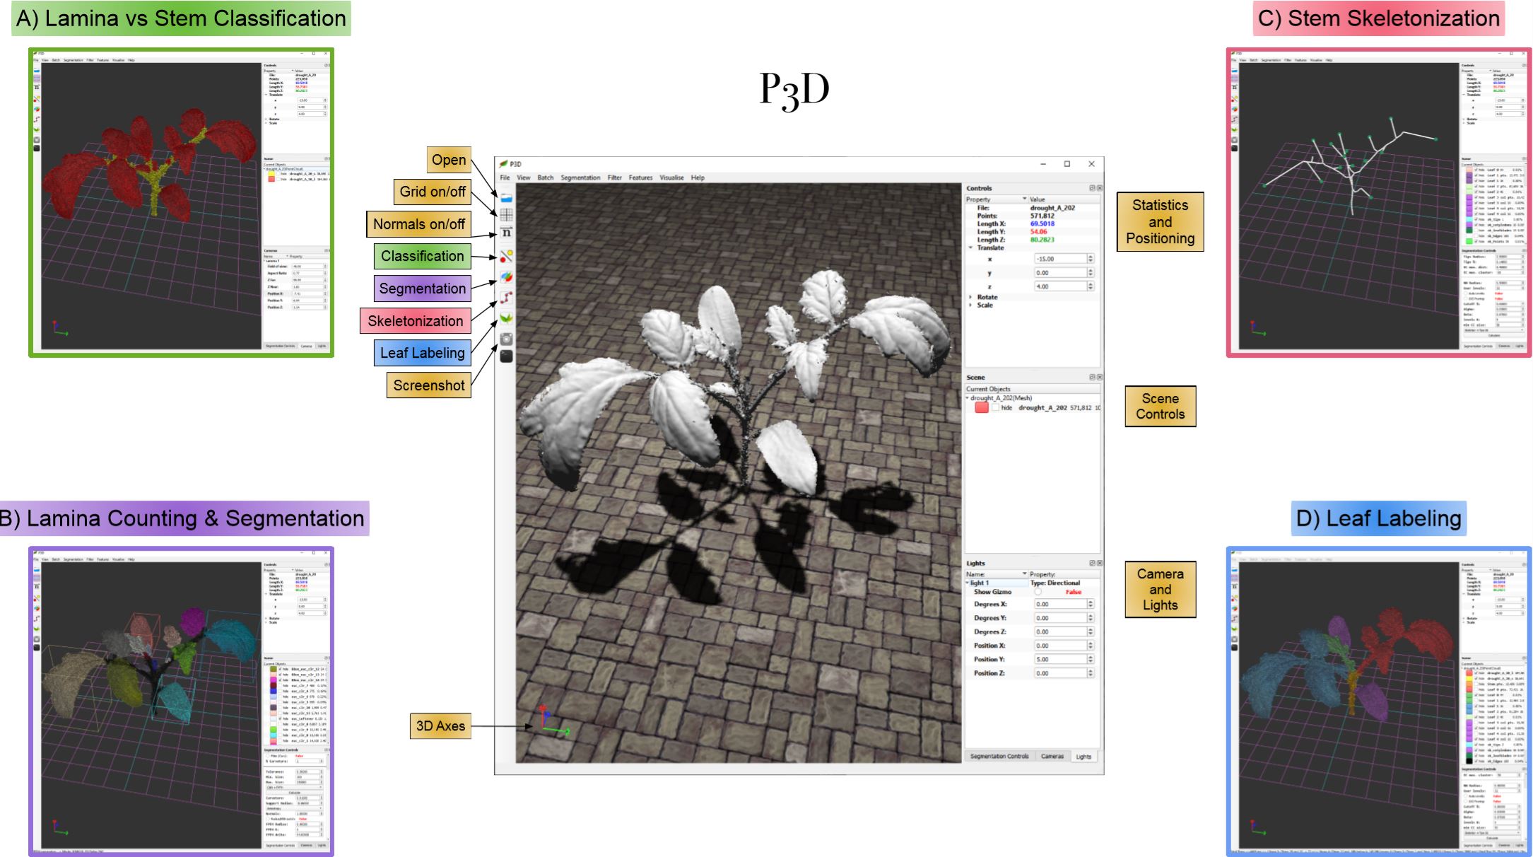
Task: Switch to the Segmentation Controls tab
Action: pos(999,756)
